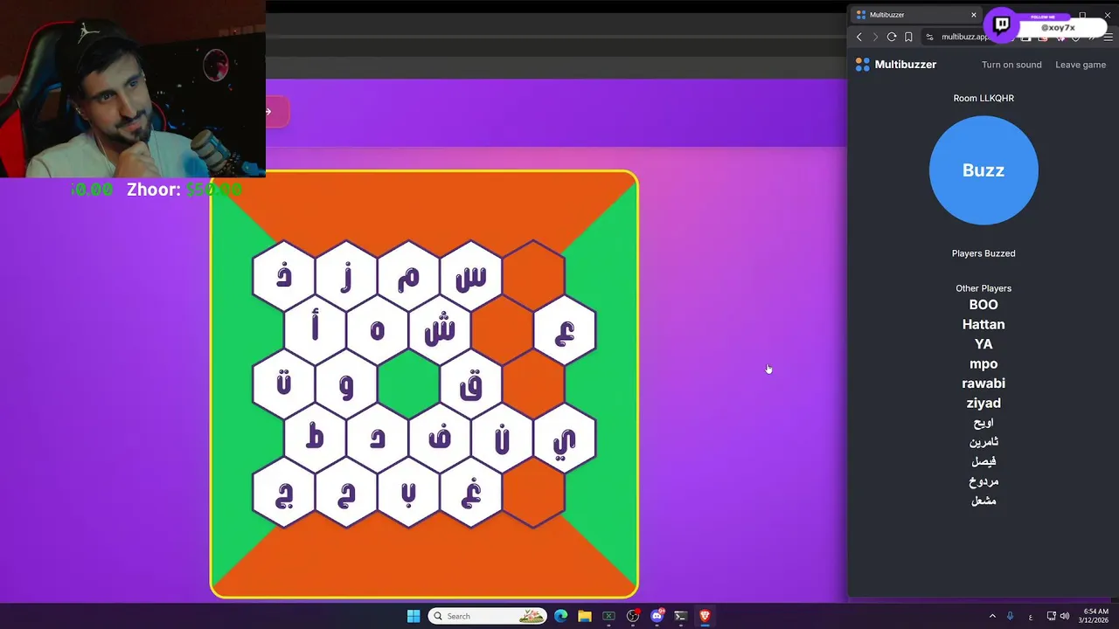Open the Discord taskbar icon
The width and height of the screenshot is (1119, 629).
pos(657,616)
